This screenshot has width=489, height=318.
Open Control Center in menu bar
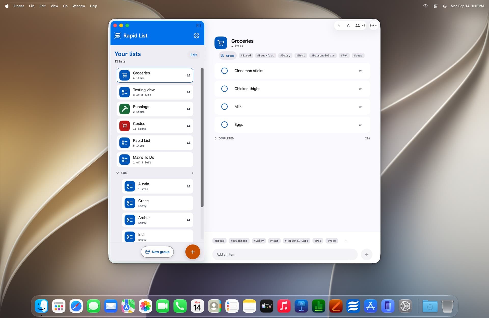pos(435,6)
